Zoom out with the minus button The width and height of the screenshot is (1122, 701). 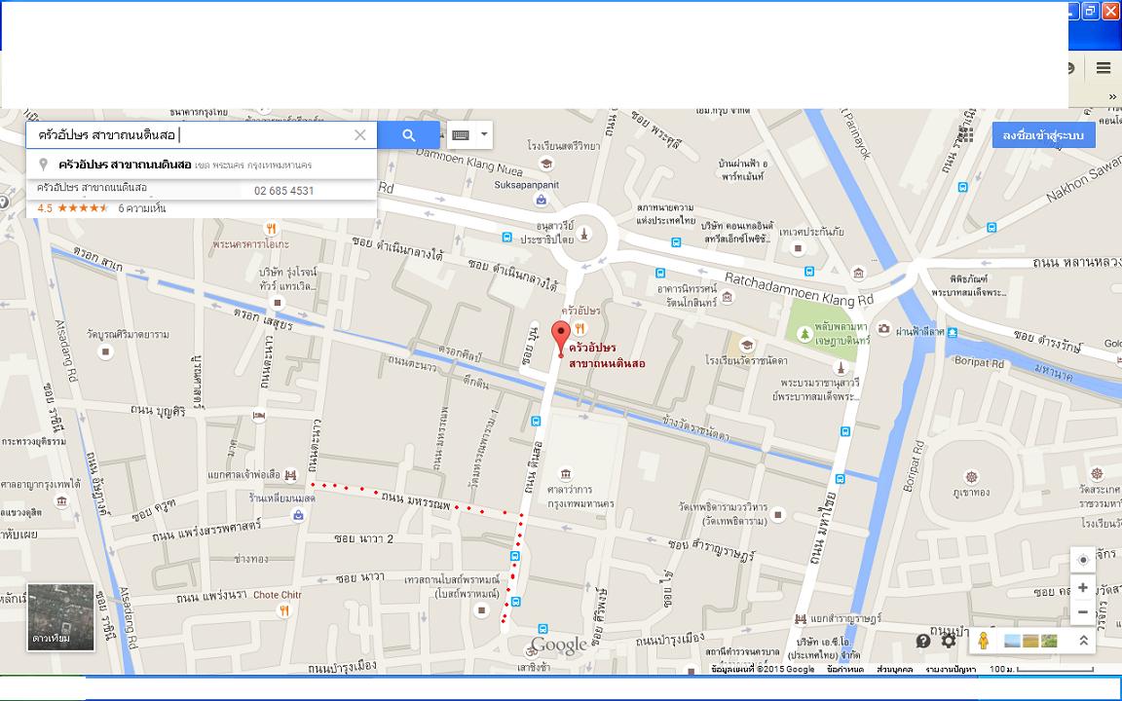[x=1083, y=612]
